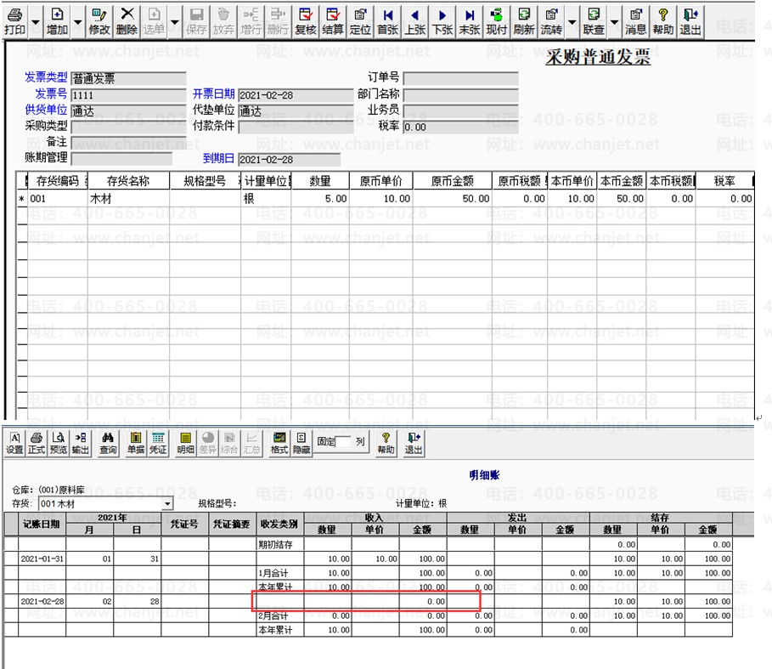772x669 pixels.
Task: Click the 固定 column count input field
Action: point(343,441)
